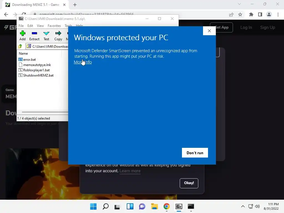284x213 pixels.
Task: Open the clock and date flyout
Action: pyautogui.click(x=271, y=206)
